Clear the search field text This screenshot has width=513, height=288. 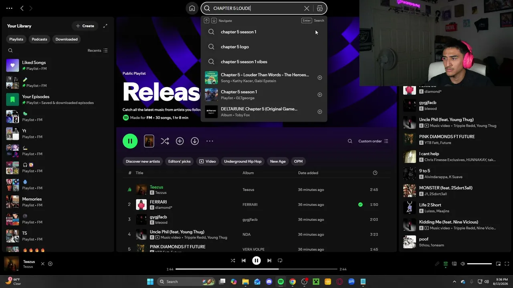[x=307, y=8]
